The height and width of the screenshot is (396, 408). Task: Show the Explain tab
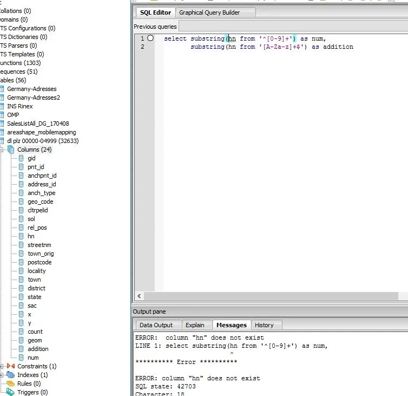point(195,325)
